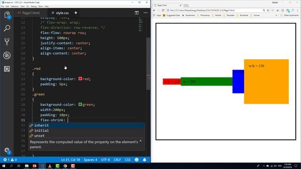Select the 'inherit' suggestion
The height and width of the screenshot is (169, 301).
87,125
